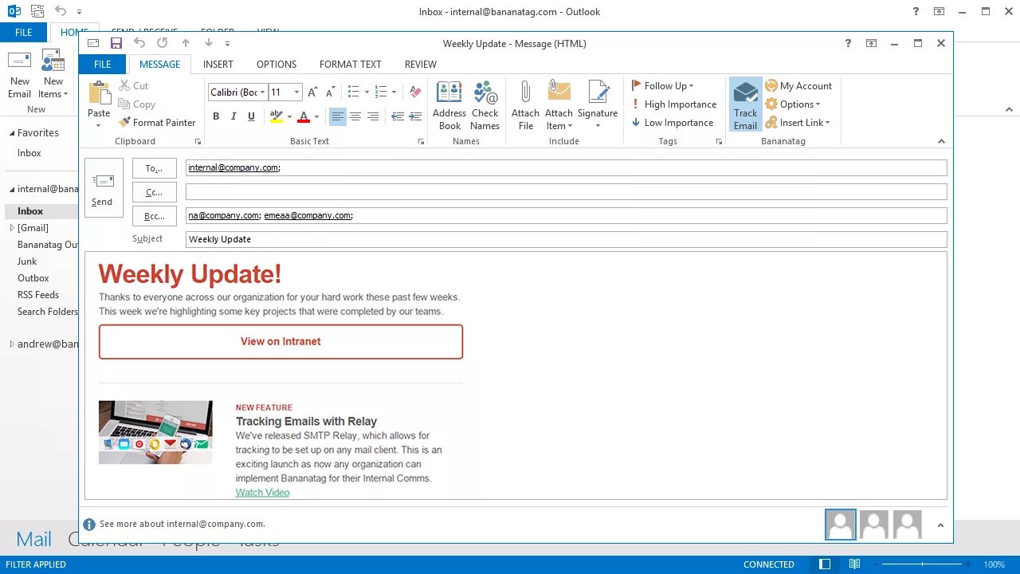Open the FILE tab in message window
Image resolution: width=1020 pixels, height=574 pixels.
(x=102, y=65)
